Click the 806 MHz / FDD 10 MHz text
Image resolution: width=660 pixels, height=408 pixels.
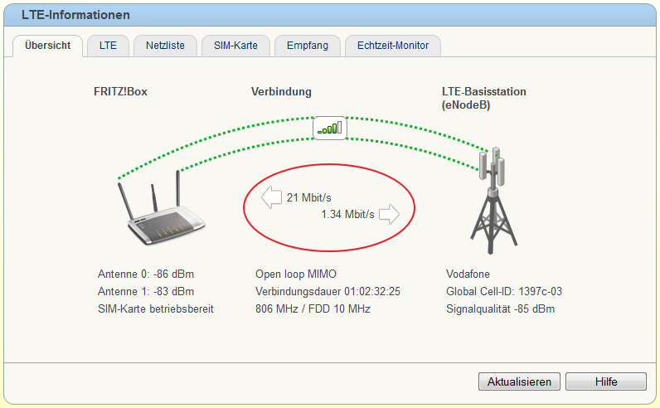point(313,309)
